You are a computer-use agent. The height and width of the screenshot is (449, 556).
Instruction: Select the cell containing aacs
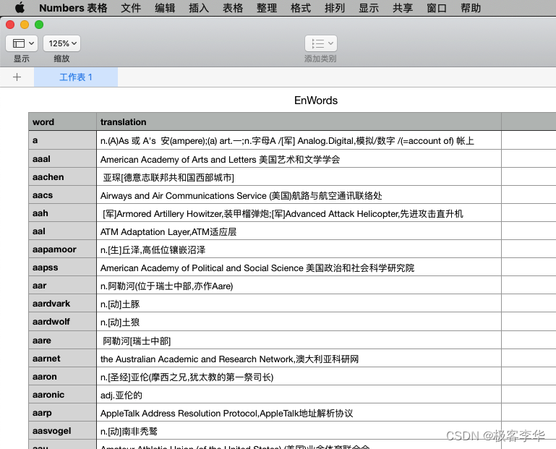(62, 194)
